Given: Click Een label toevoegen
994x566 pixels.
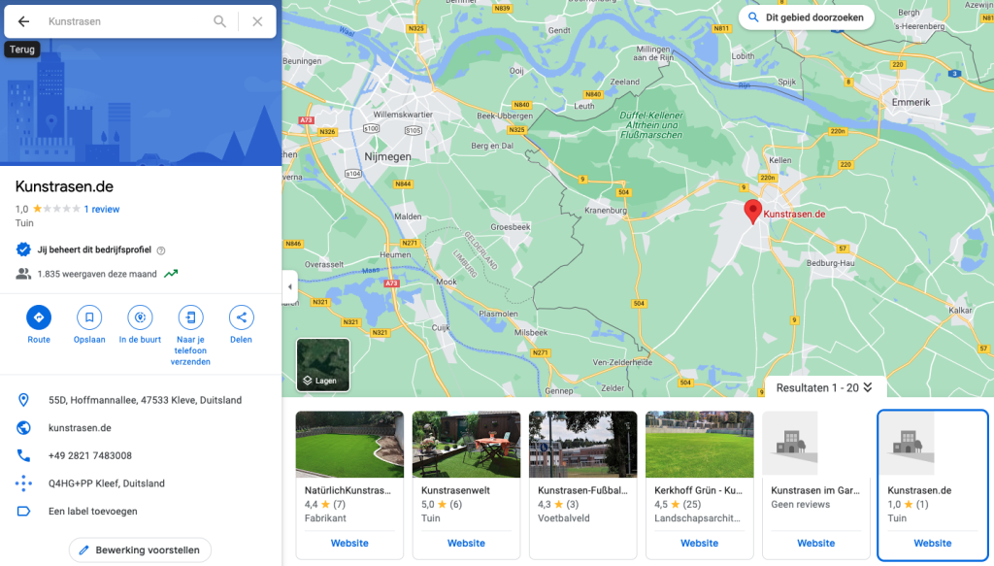Looking at the screenshot, I should coord(92,511).
